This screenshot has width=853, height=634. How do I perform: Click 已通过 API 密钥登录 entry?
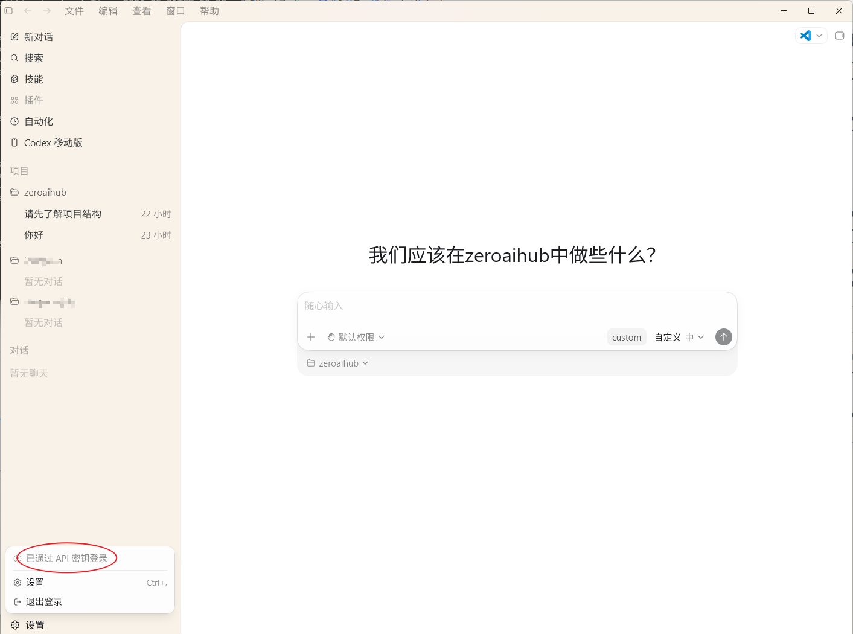tap(90, 559)
